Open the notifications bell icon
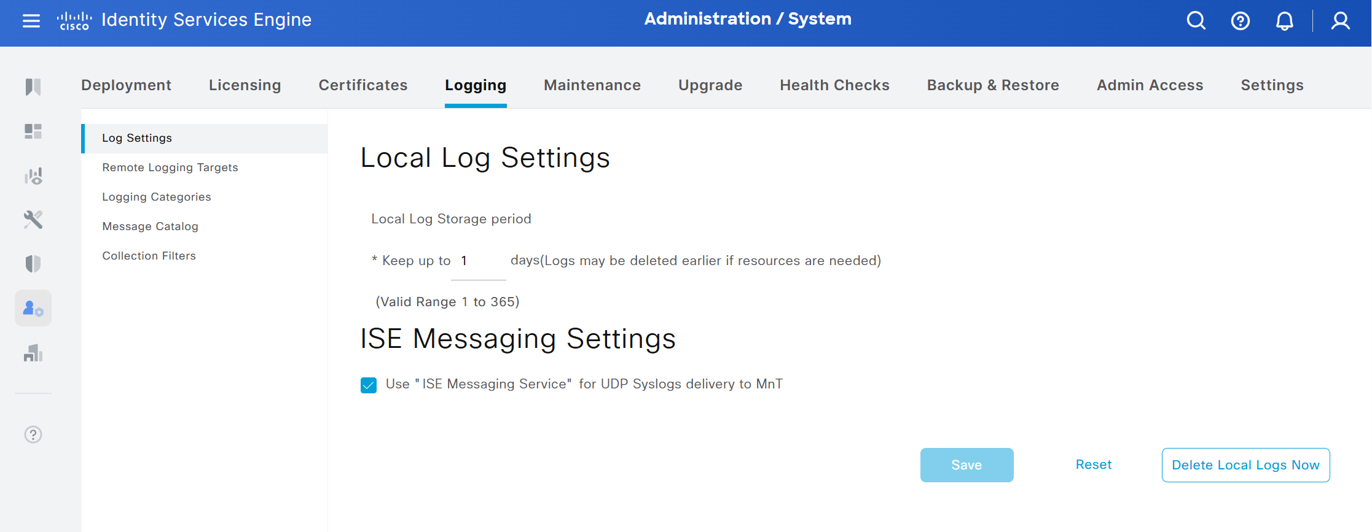The image size is (1372, 532). tap(1284, 21)
